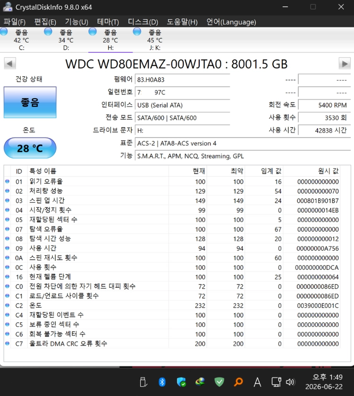Click the 특성 이름 column header
Image resolution: width=354 pixels, height=396 pixels.
(98, 171)
